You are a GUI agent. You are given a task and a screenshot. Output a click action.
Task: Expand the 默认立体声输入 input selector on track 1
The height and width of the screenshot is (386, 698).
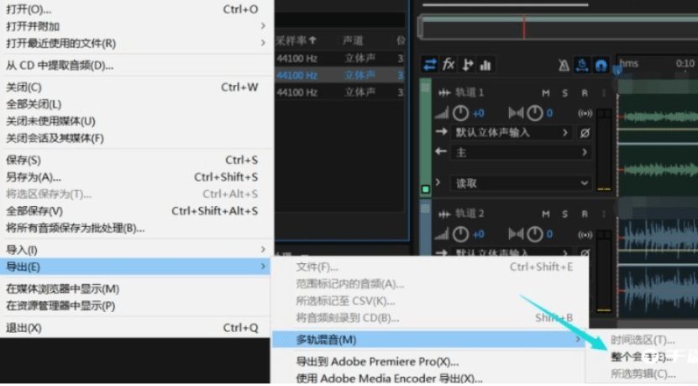(512, 133)
